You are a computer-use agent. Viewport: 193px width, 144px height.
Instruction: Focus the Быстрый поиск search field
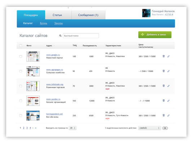pos(81,36)
